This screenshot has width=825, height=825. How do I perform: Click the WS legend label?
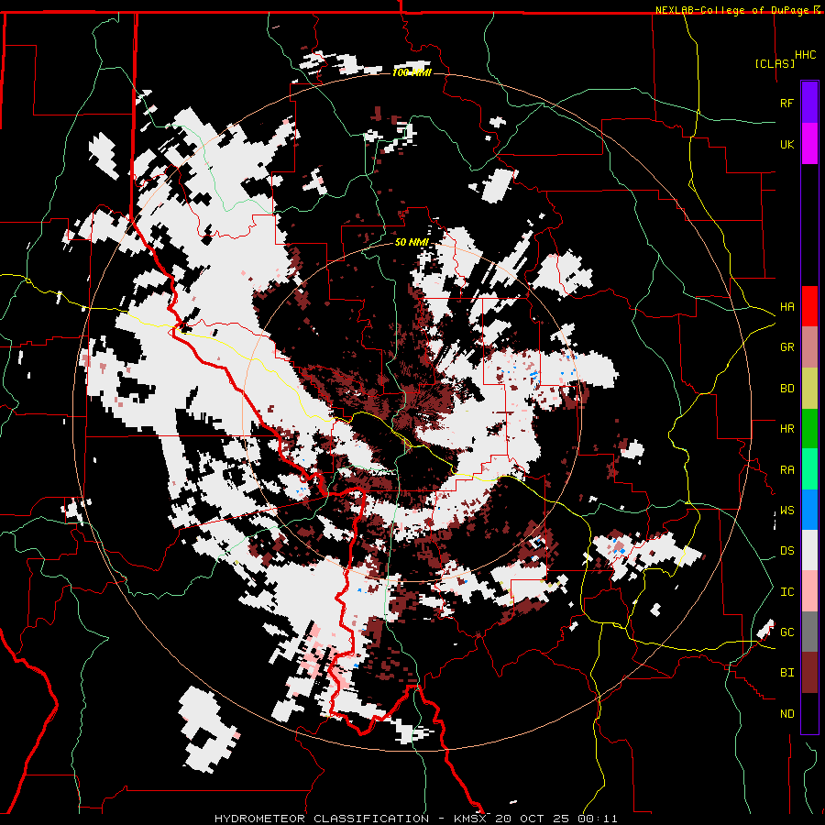786,511
